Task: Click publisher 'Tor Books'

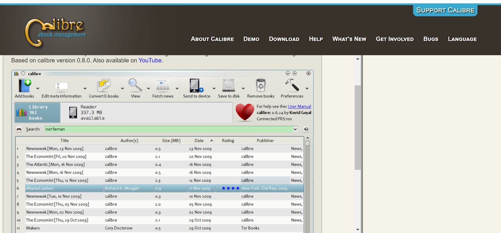Action: point(250,228)
